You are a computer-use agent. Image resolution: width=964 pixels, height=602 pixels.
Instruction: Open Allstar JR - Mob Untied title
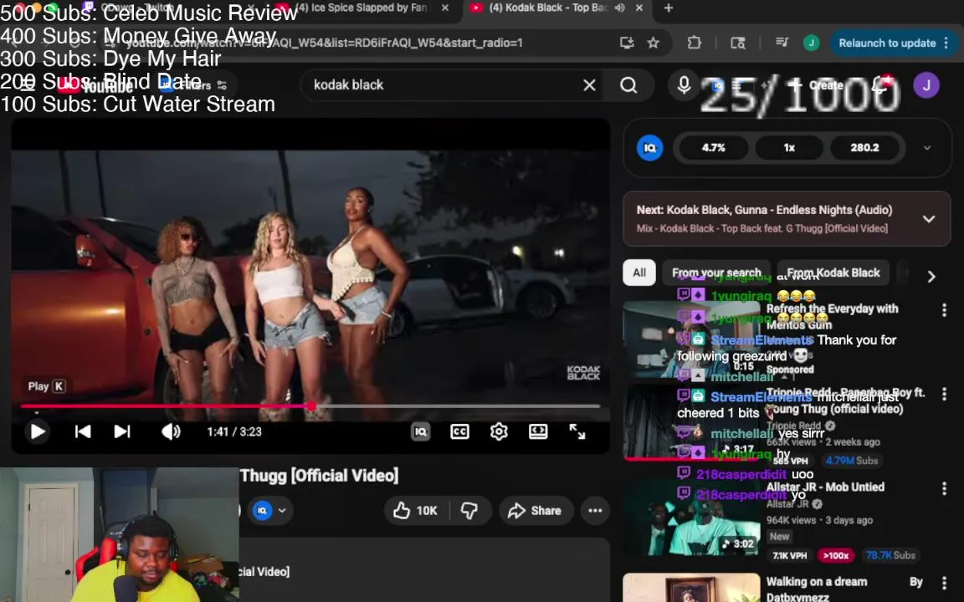coord(825,487)
